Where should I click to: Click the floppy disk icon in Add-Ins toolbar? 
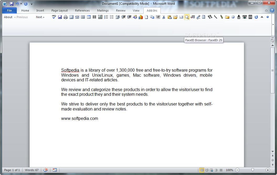60,17
